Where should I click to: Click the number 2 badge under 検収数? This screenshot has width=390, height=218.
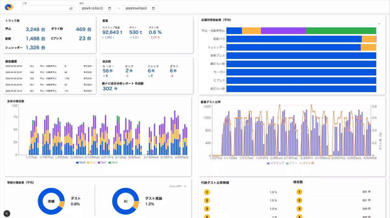[299, 200]
